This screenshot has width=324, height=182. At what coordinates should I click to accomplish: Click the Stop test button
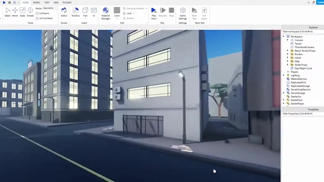point(172,12)
